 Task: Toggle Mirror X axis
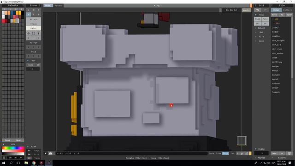[x=29, y=47]
